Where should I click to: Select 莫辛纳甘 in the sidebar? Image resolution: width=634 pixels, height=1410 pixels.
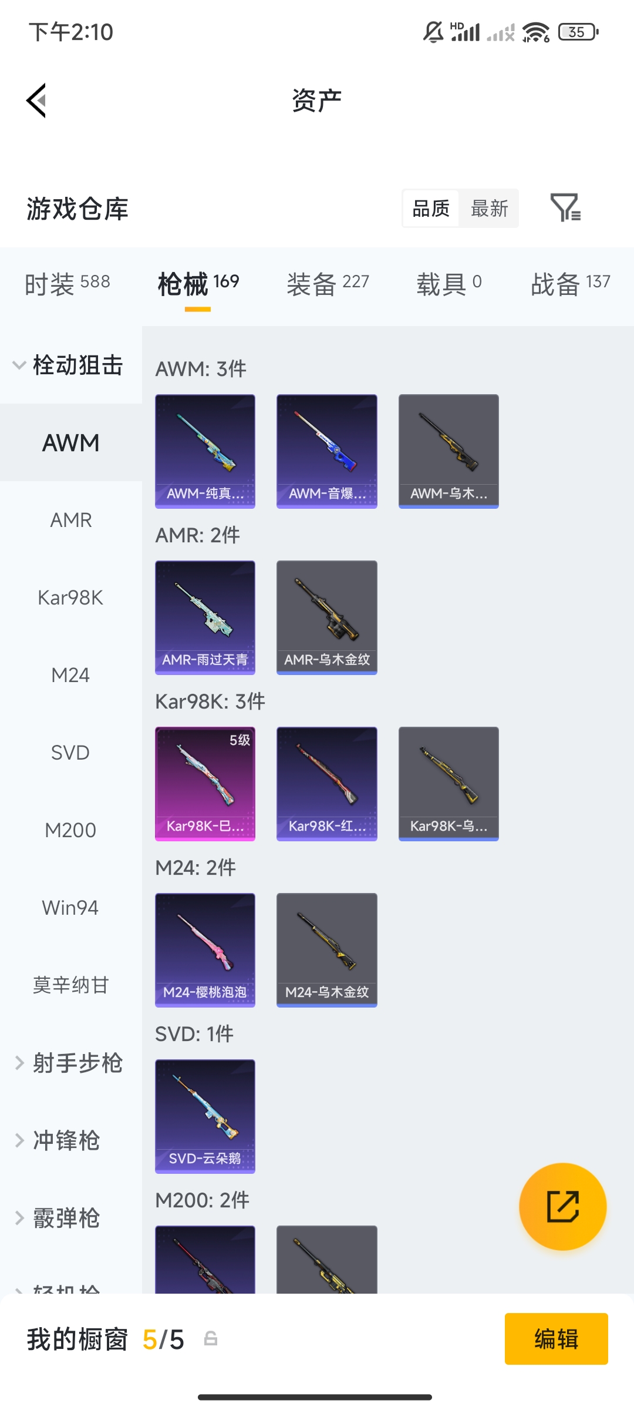click(x=71, y=985)
